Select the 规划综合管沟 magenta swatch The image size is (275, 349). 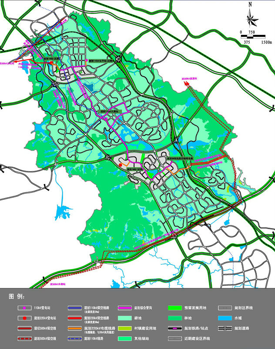[124, 308]
